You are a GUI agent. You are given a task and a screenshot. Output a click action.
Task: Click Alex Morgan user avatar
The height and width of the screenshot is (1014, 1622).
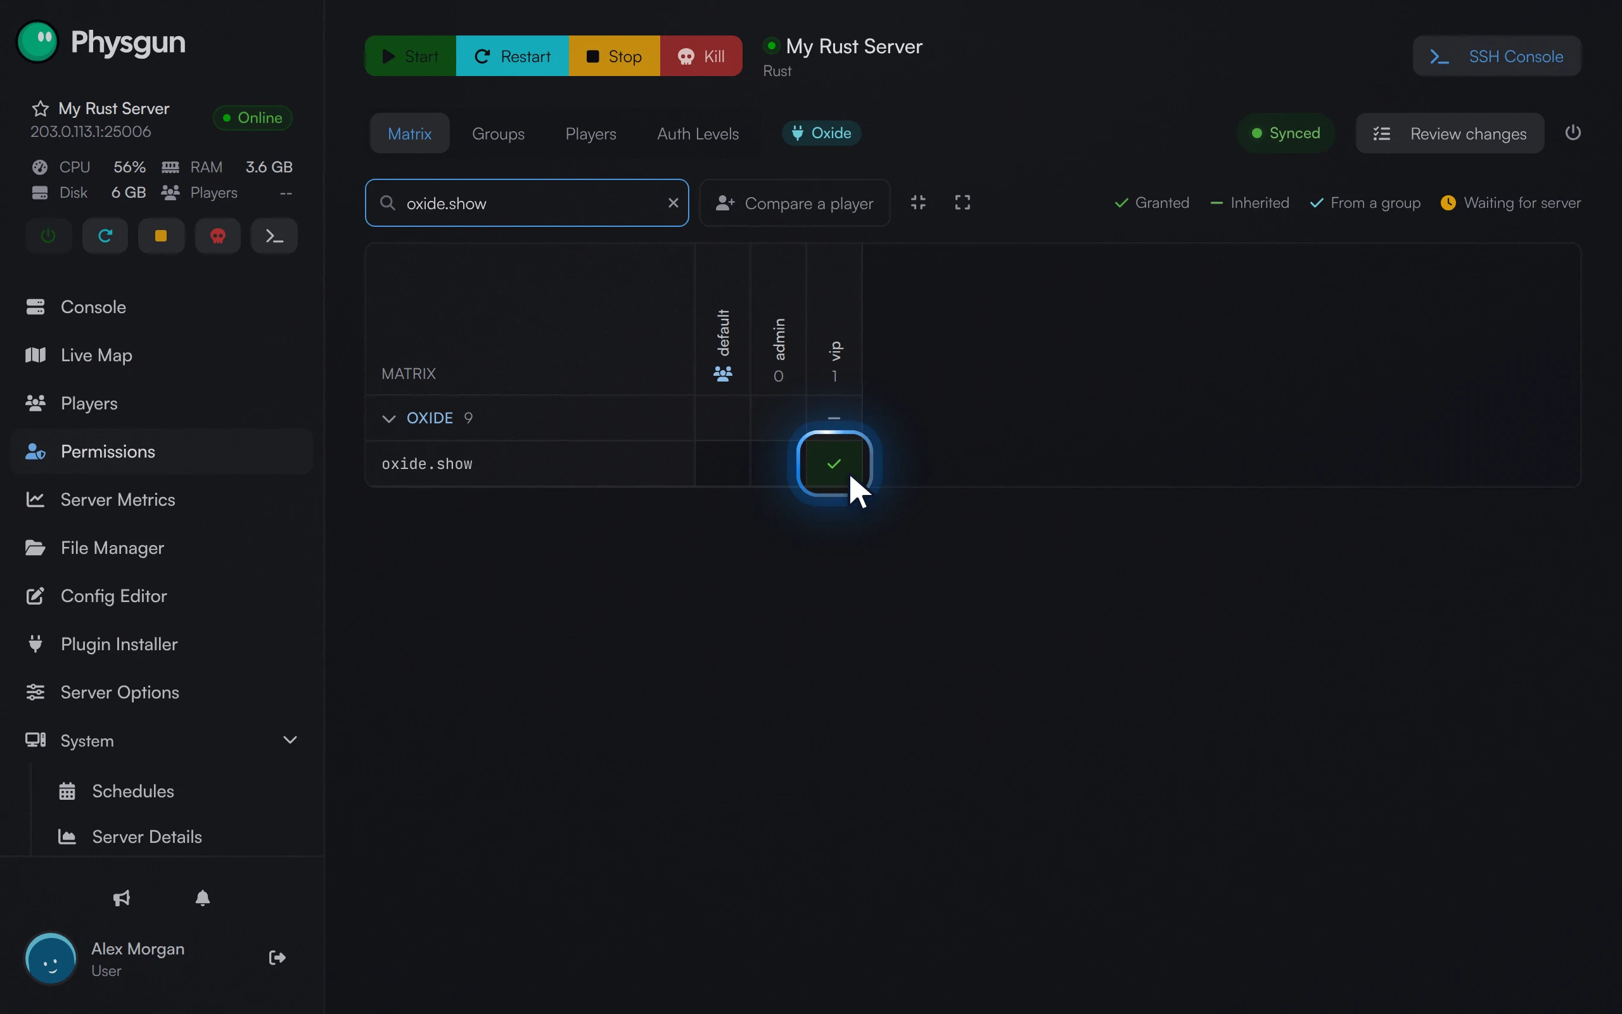point(51,958)
